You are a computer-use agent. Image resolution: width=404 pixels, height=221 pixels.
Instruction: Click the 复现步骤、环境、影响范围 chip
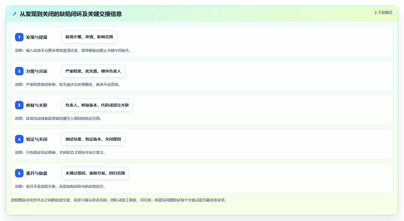(89, 37)
